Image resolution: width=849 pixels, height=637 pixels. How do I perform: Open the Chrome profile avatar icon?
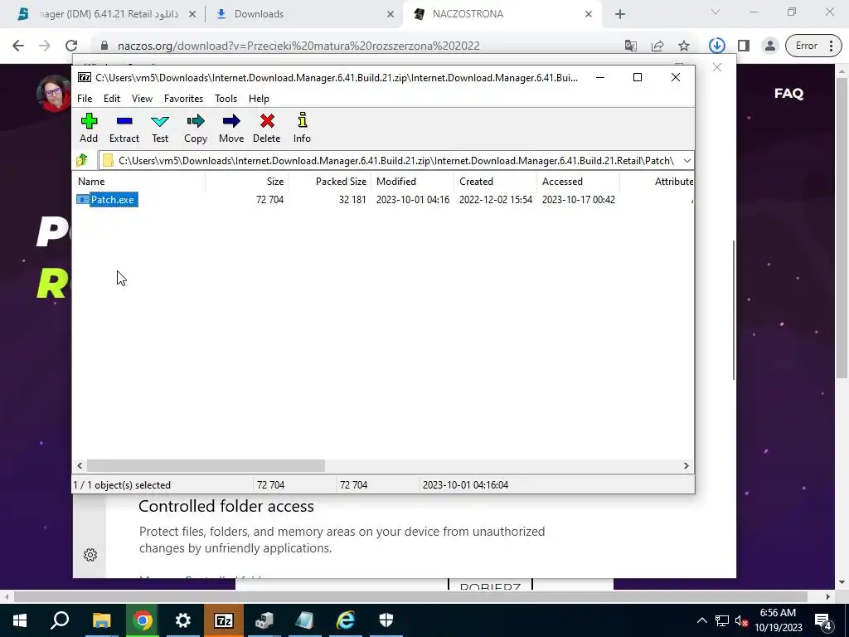[x=769, y=46]
